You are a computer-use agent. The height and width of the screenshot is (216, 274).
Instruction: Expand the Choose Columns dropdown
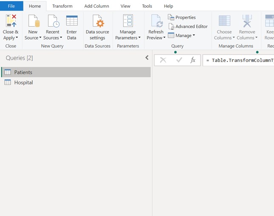coord(224,38)
